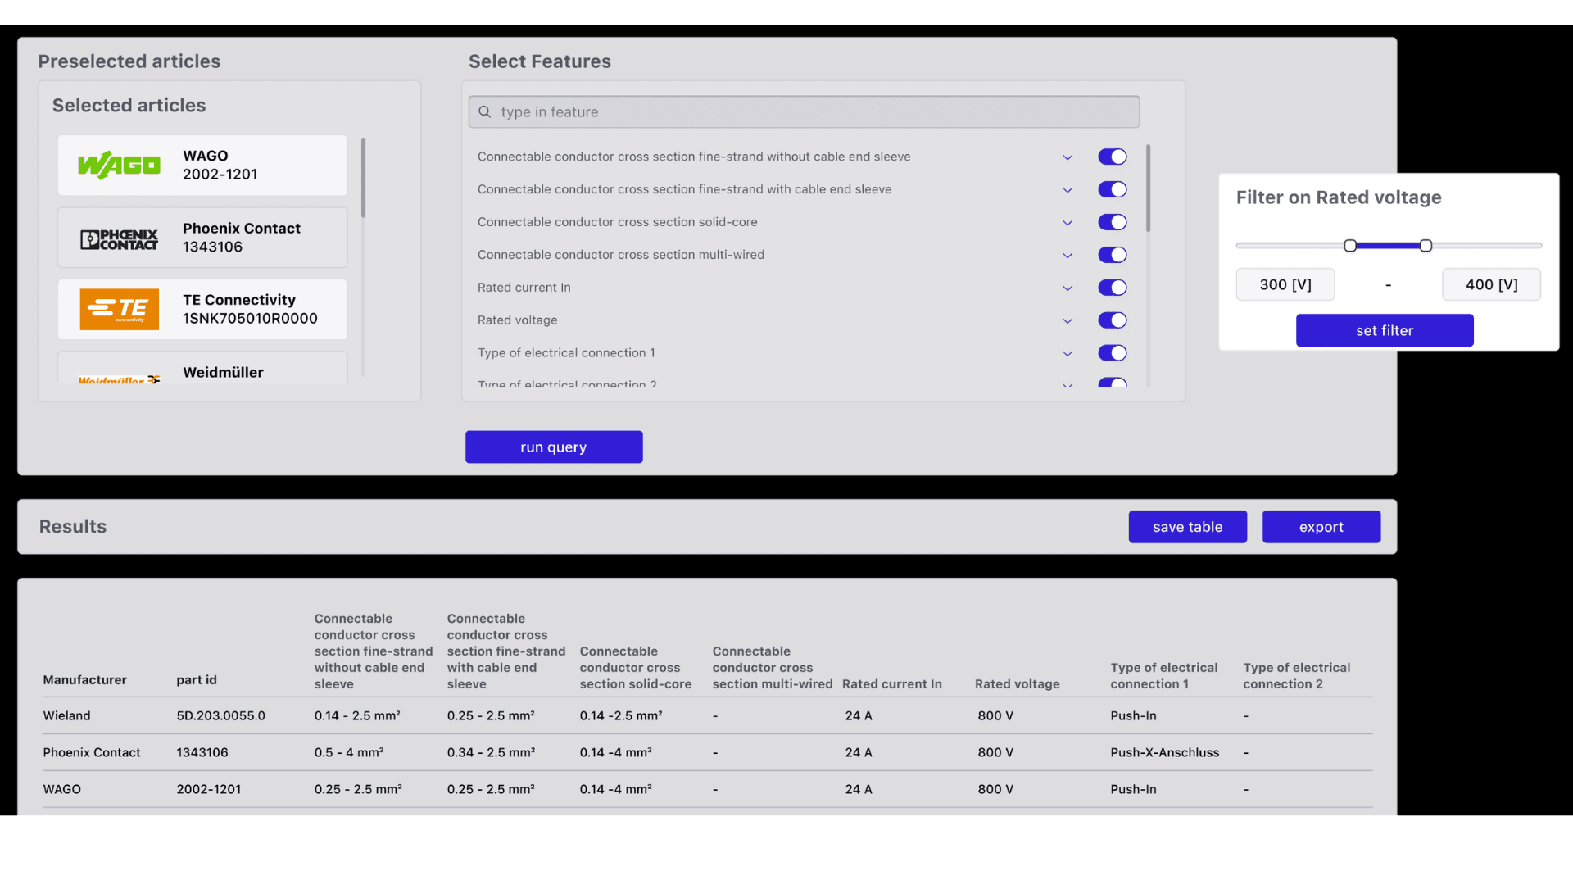
Task: Click the Weidmüller logo
Action: (119, 379)
